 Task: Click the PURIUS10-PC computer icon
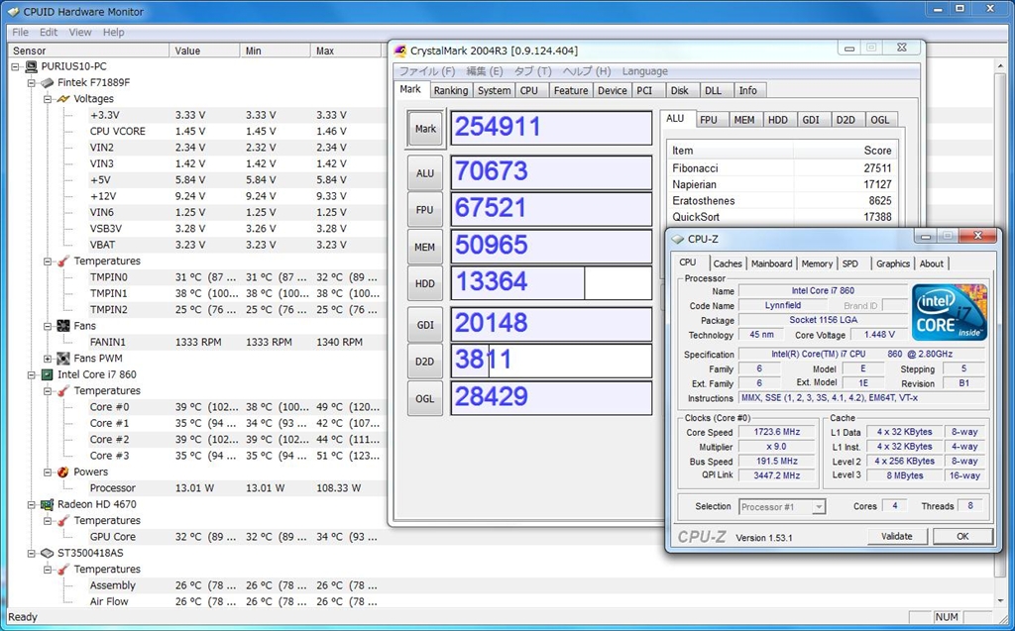pos(31,66)
